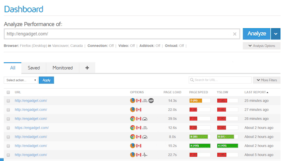The image size is (283, 161).
Task: Click Canada flag in the 8.0s row
Action: pos(139,137)
